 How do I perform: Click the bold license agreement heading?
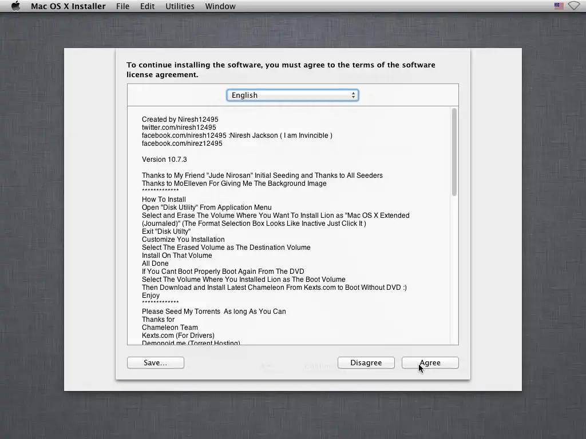coord(280,69)
